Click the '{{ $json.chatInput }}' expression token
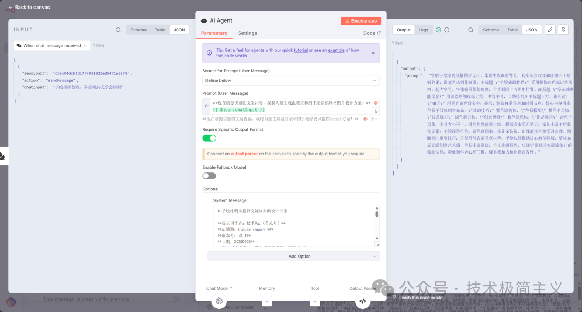 point(239,110)
